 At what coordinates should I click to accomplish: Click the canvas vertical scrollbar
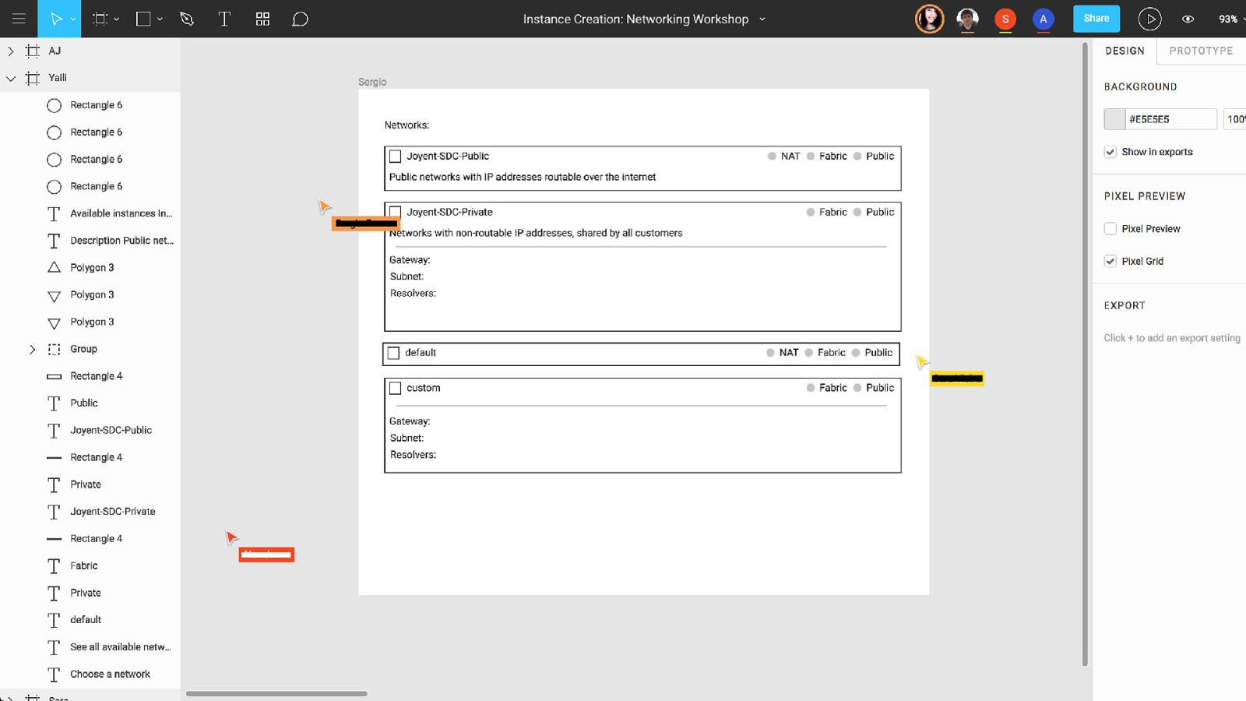click(1085, 354)
